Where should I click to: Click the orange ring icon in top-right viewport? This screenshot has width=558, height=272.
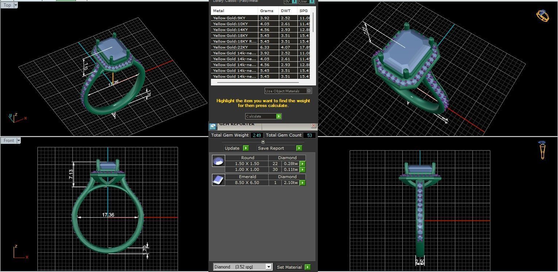click(x=542, y=15)
